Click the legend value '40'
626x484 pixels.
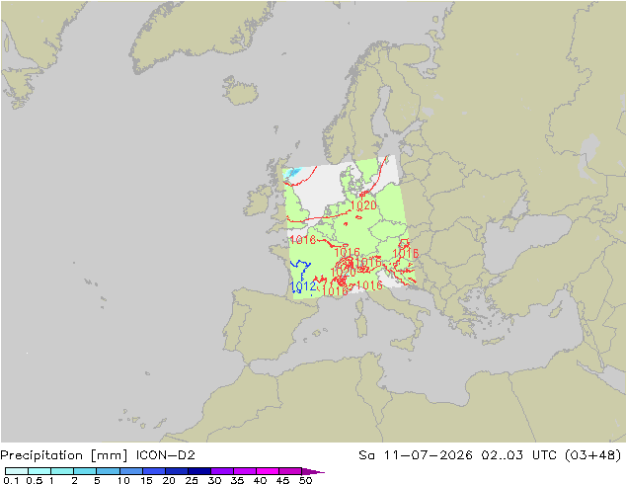click(260, 480)
